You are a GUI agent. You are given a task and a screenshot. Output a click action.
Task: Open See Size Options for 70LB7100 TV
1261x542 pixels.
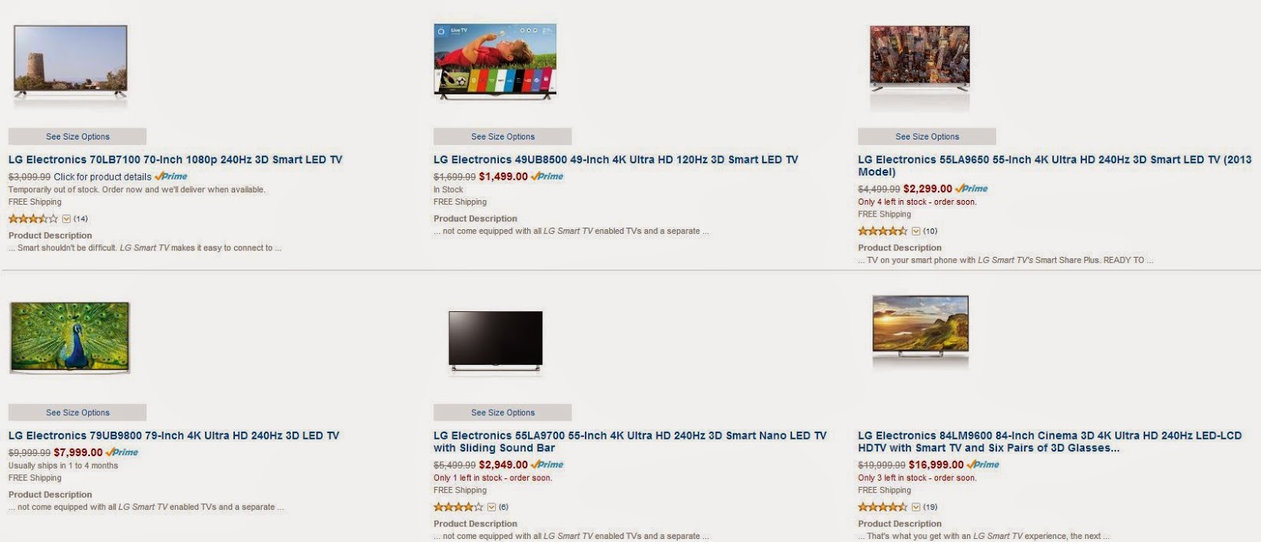[77, 136]
